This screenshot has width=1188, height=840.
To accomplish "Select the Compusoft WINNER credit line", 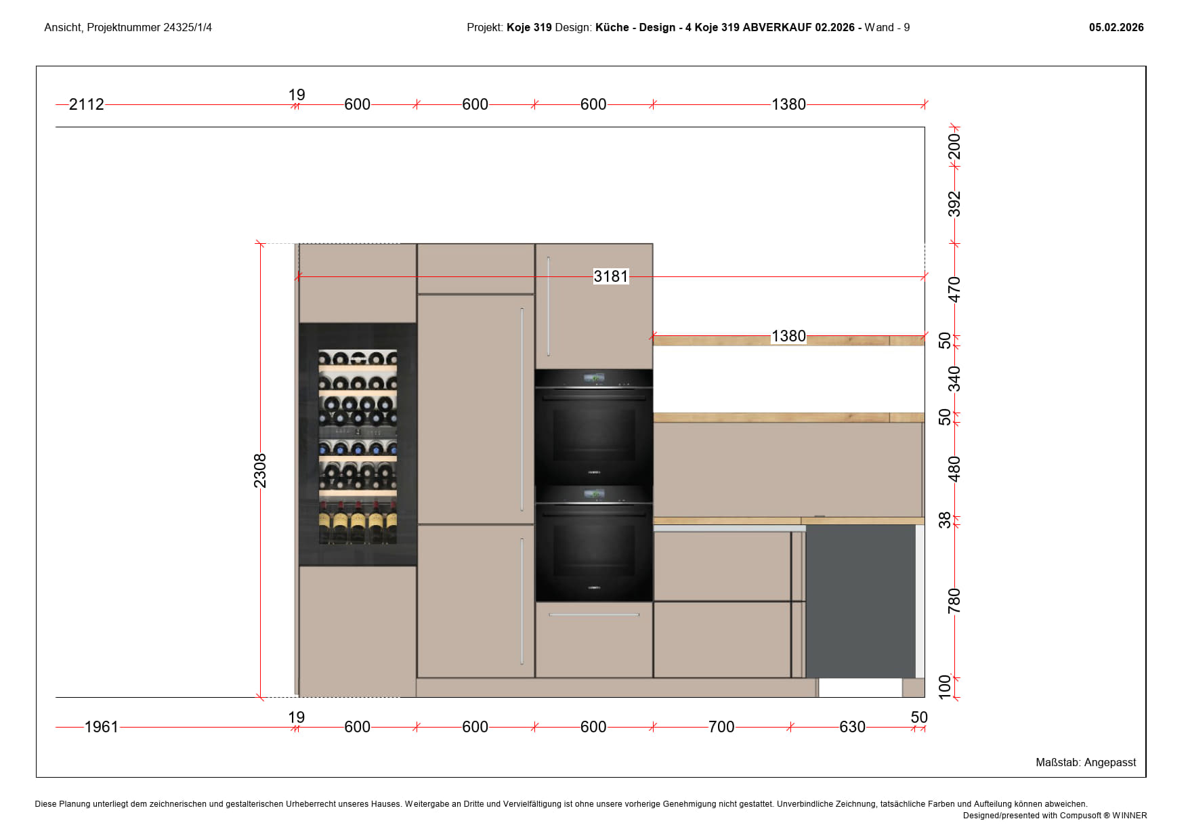I will [x=1055, y=816].
